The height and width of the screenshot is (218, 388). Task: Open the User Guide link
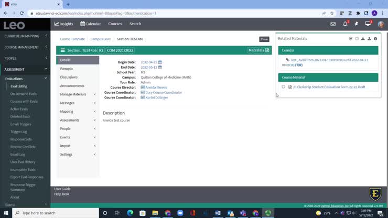[62, 189]
